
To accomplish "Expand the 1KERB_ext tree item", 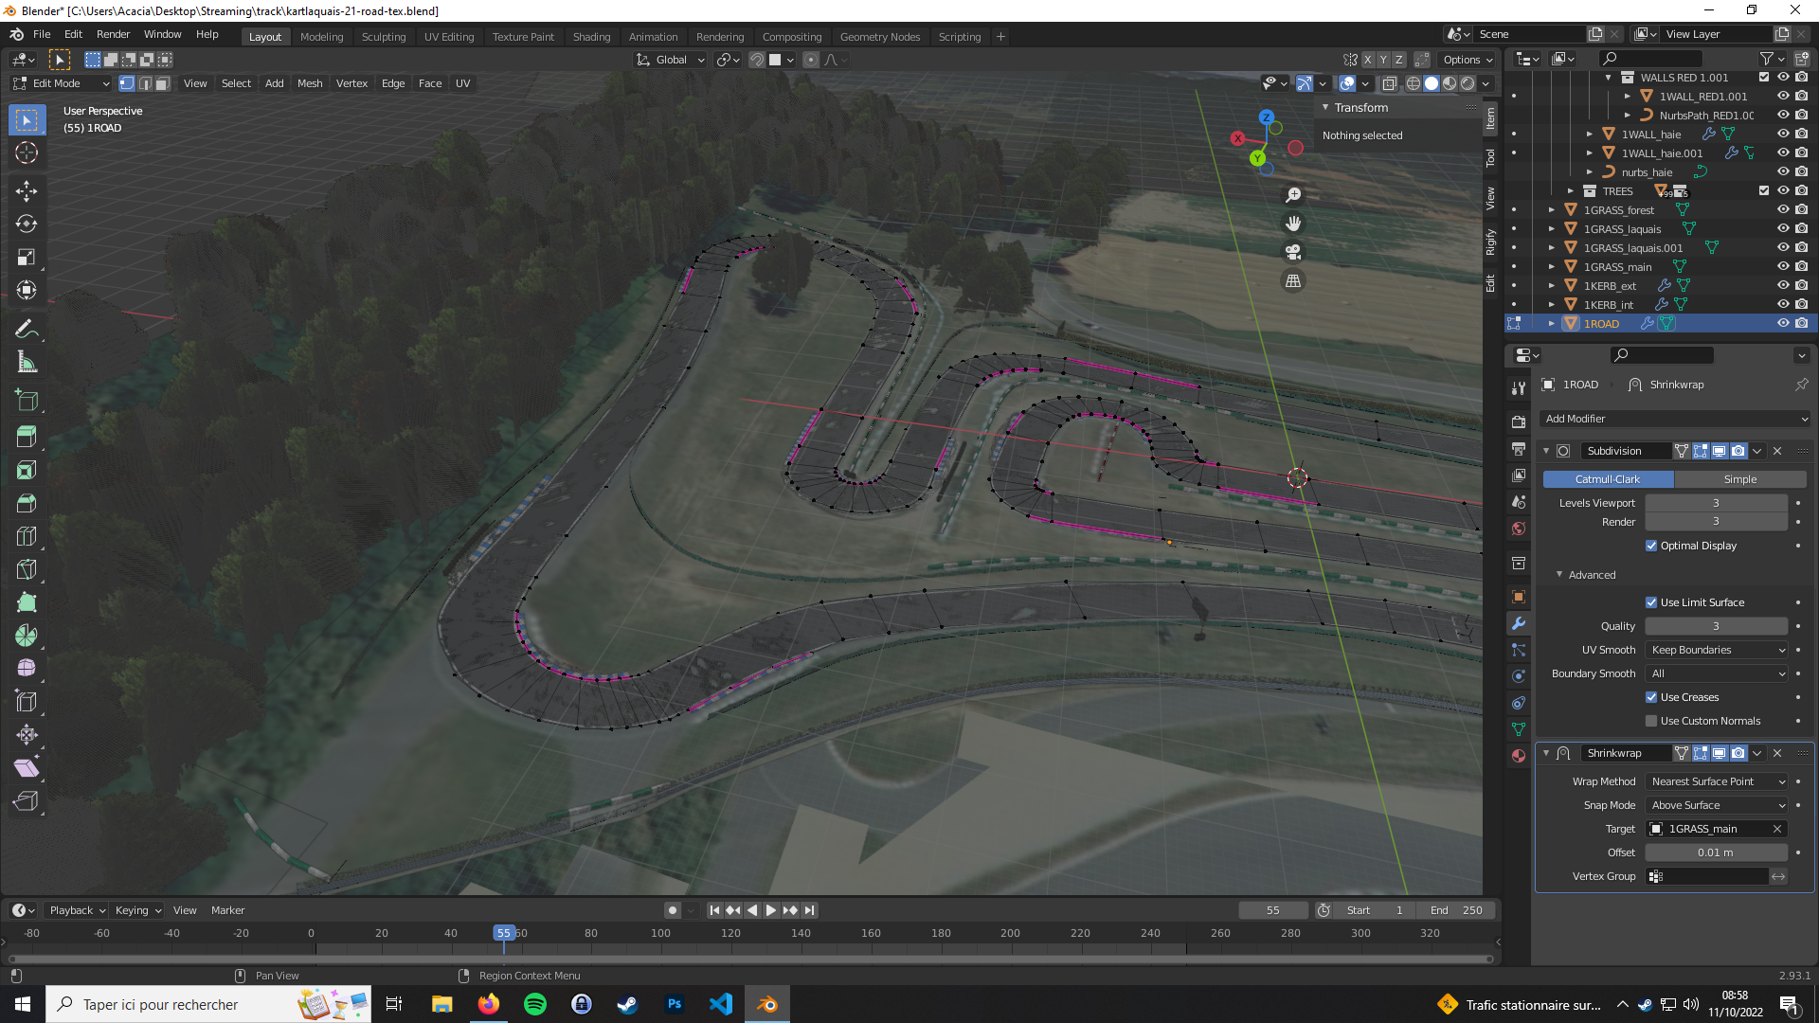I will coord(1552,286).
